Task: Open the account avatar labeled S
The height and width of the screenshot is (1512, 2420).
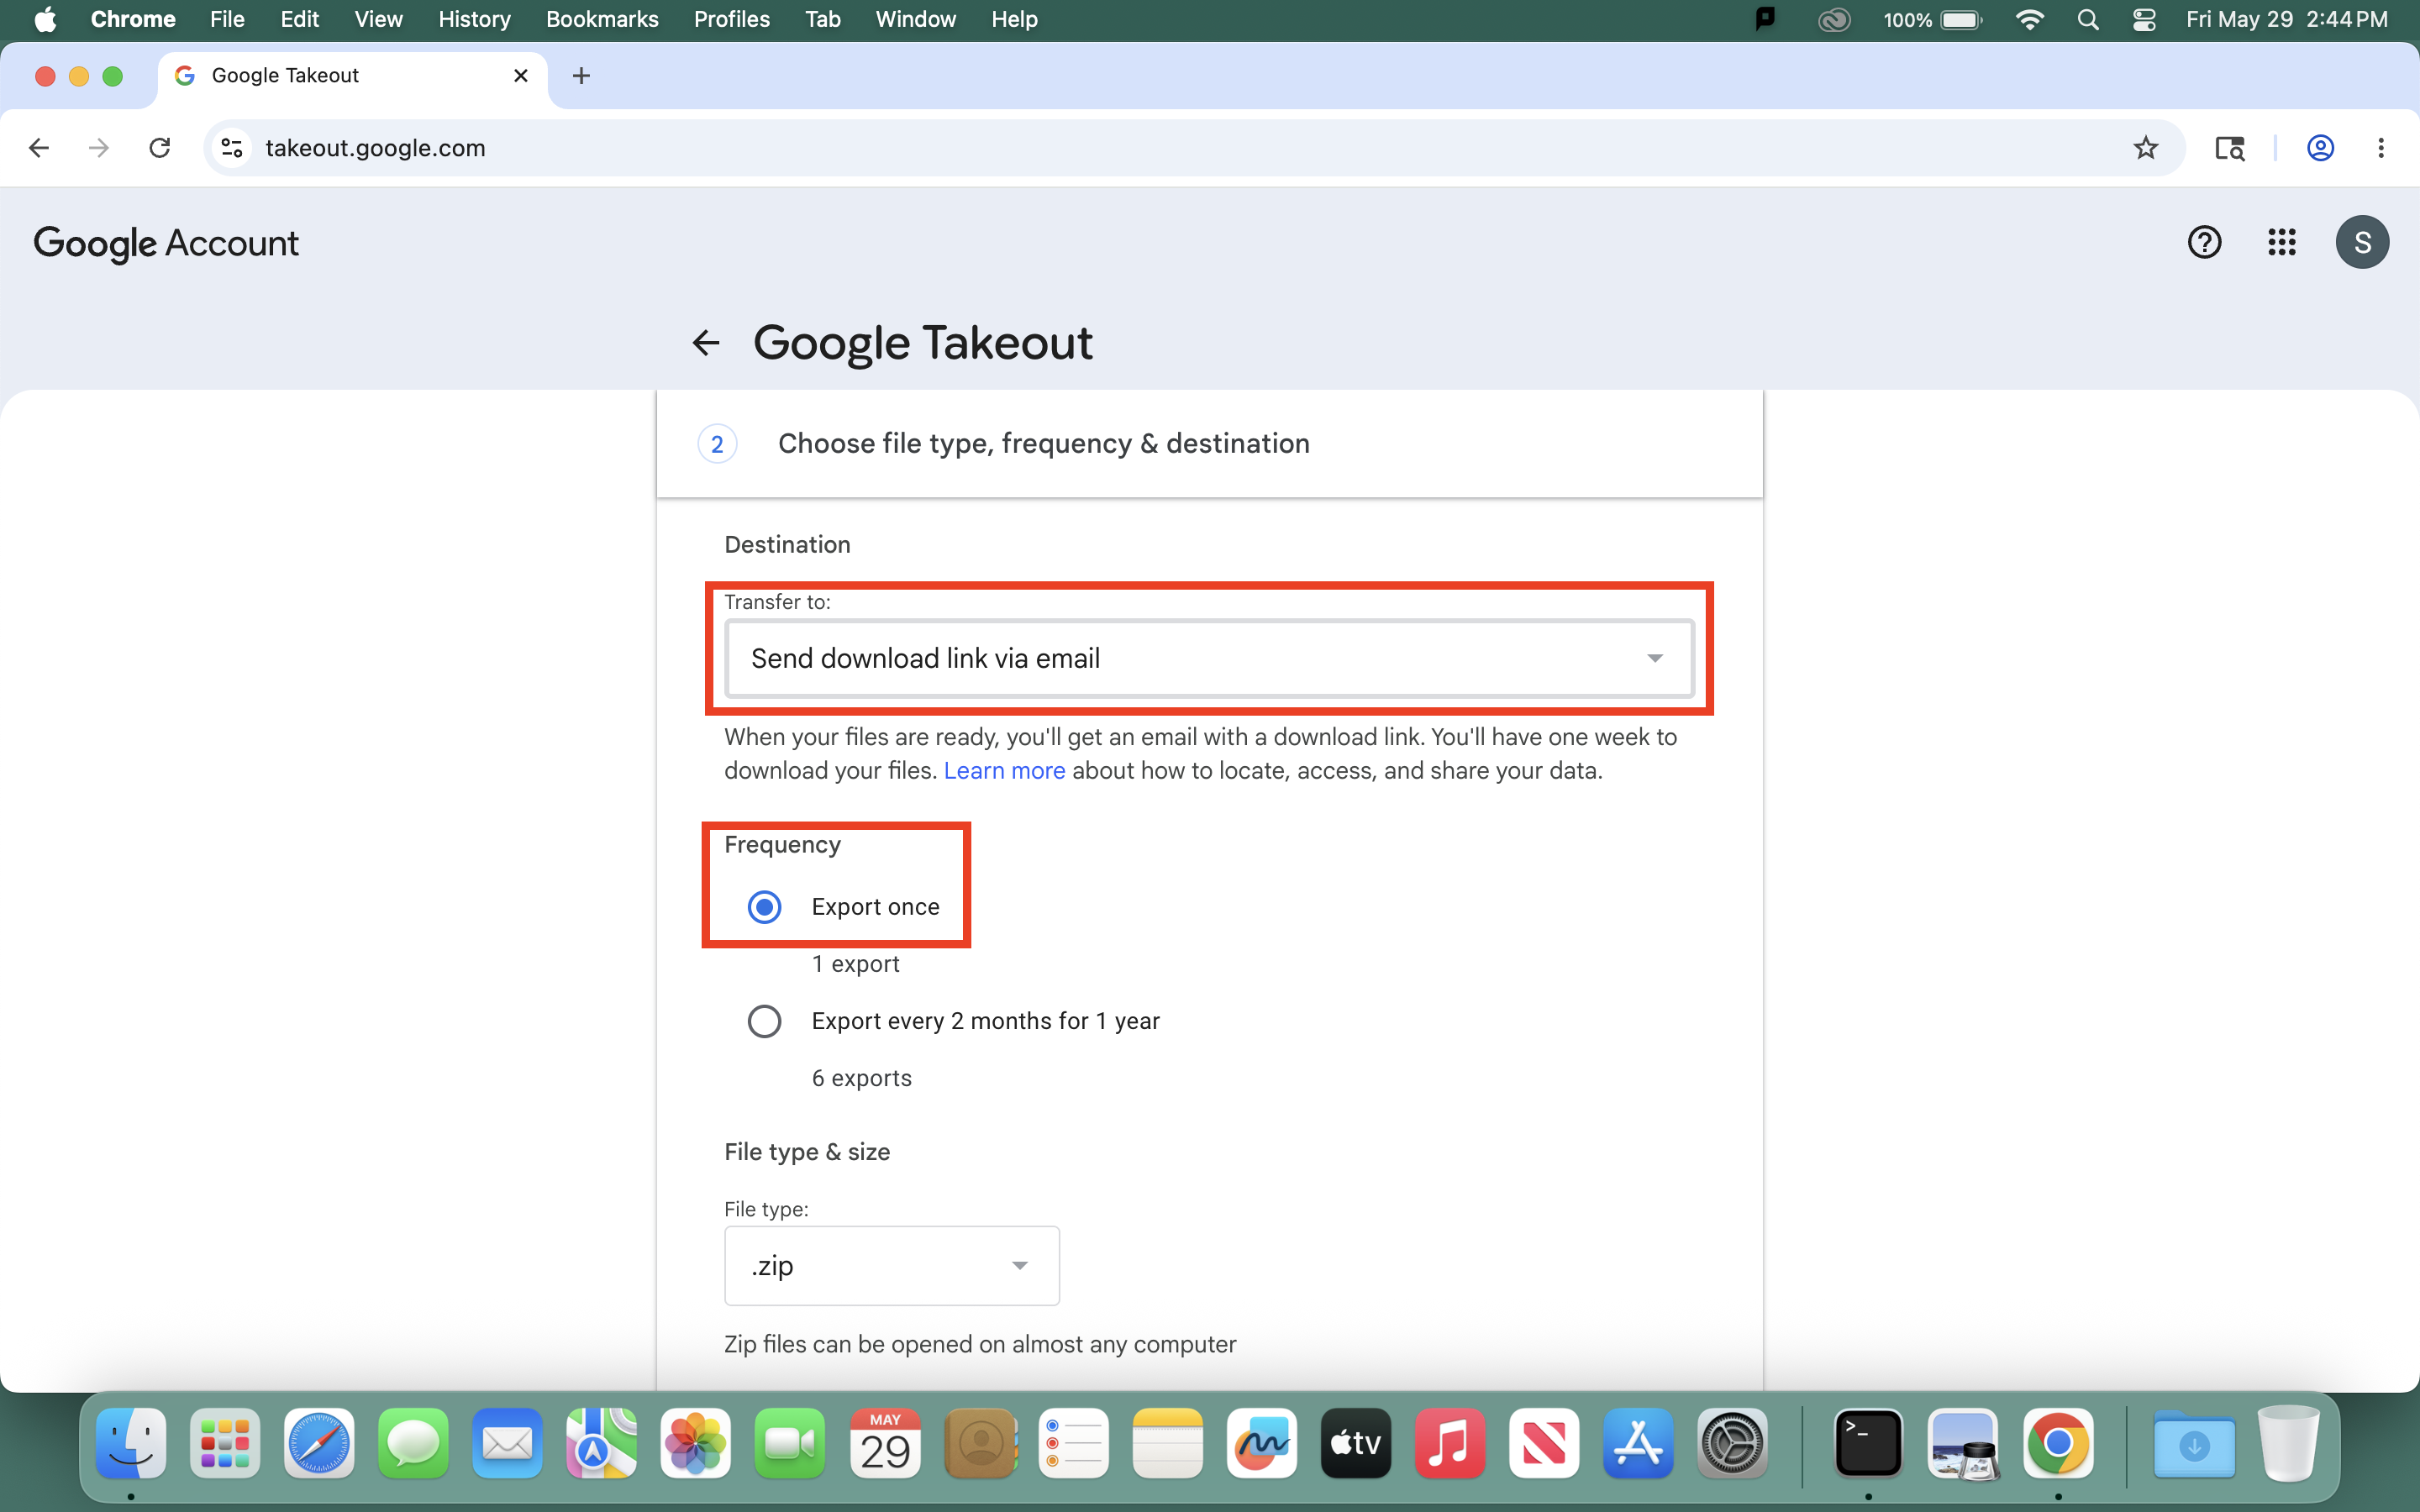Action: 2362,242
